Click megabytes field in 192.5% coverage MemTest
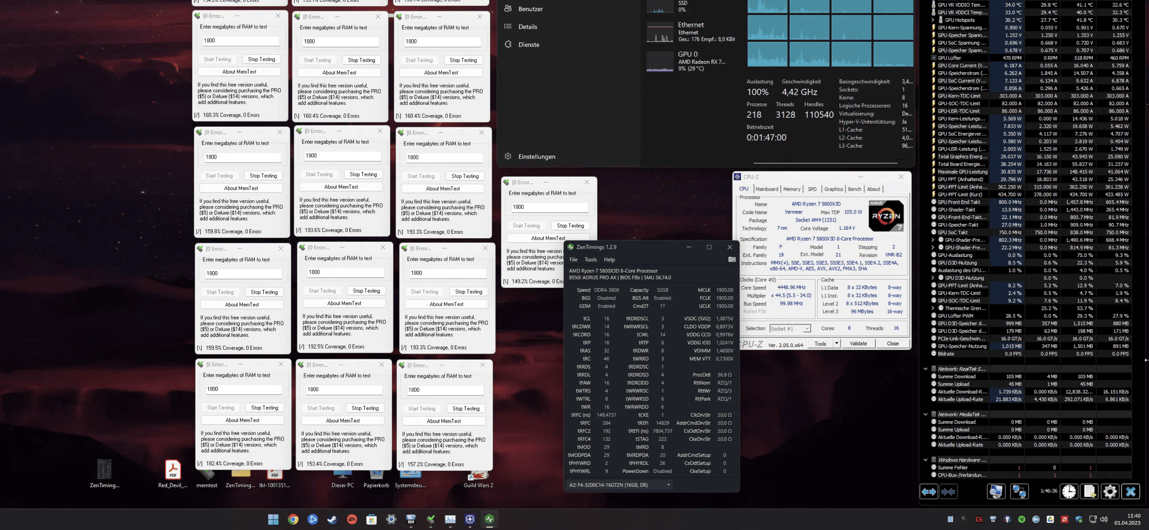This screenshot has height=530, width=1149. 345,272
